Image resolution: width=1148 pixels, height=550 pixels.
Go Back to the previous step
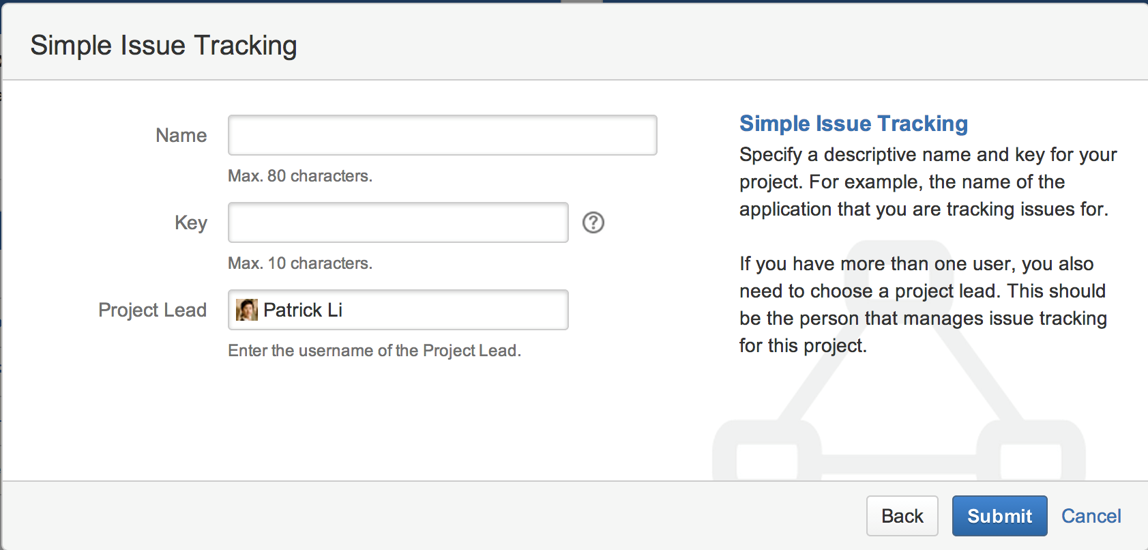tap(902, 516)
